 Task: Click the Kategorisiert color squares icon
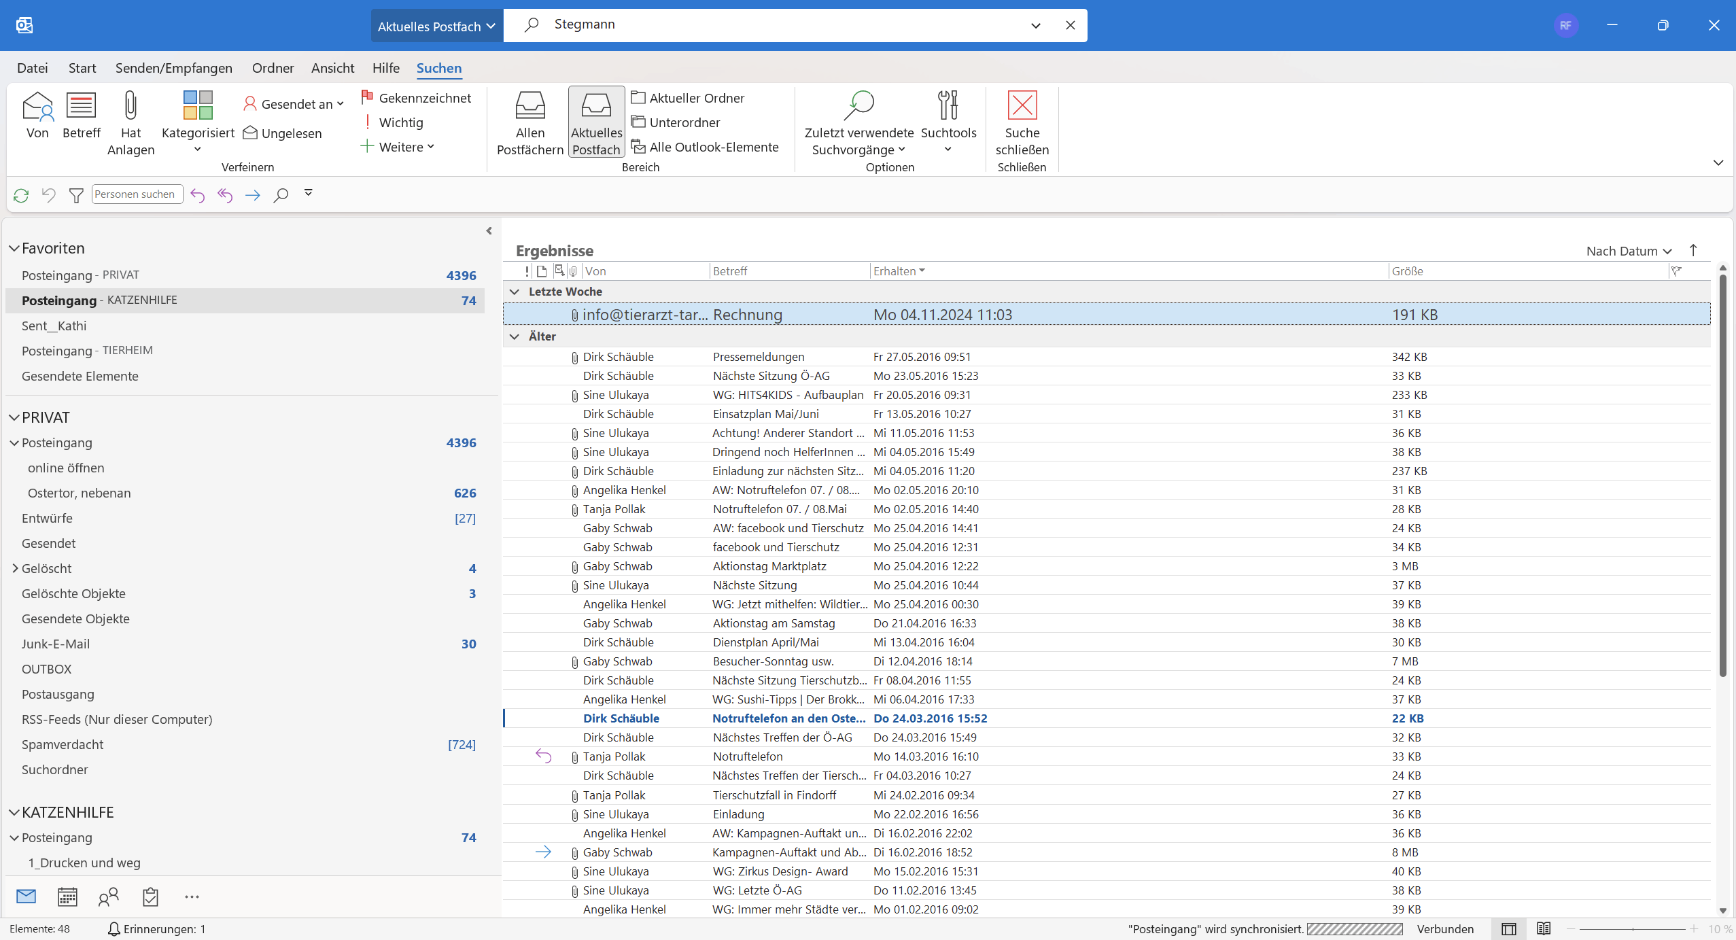pos(198,106)
